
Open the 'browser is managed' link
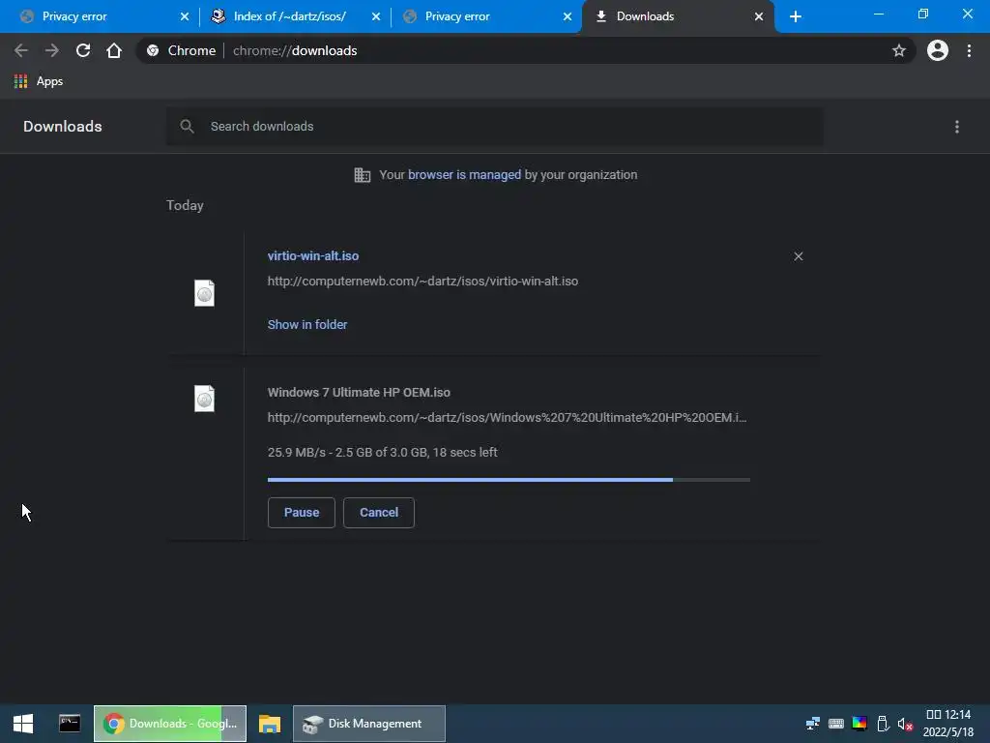465,175
